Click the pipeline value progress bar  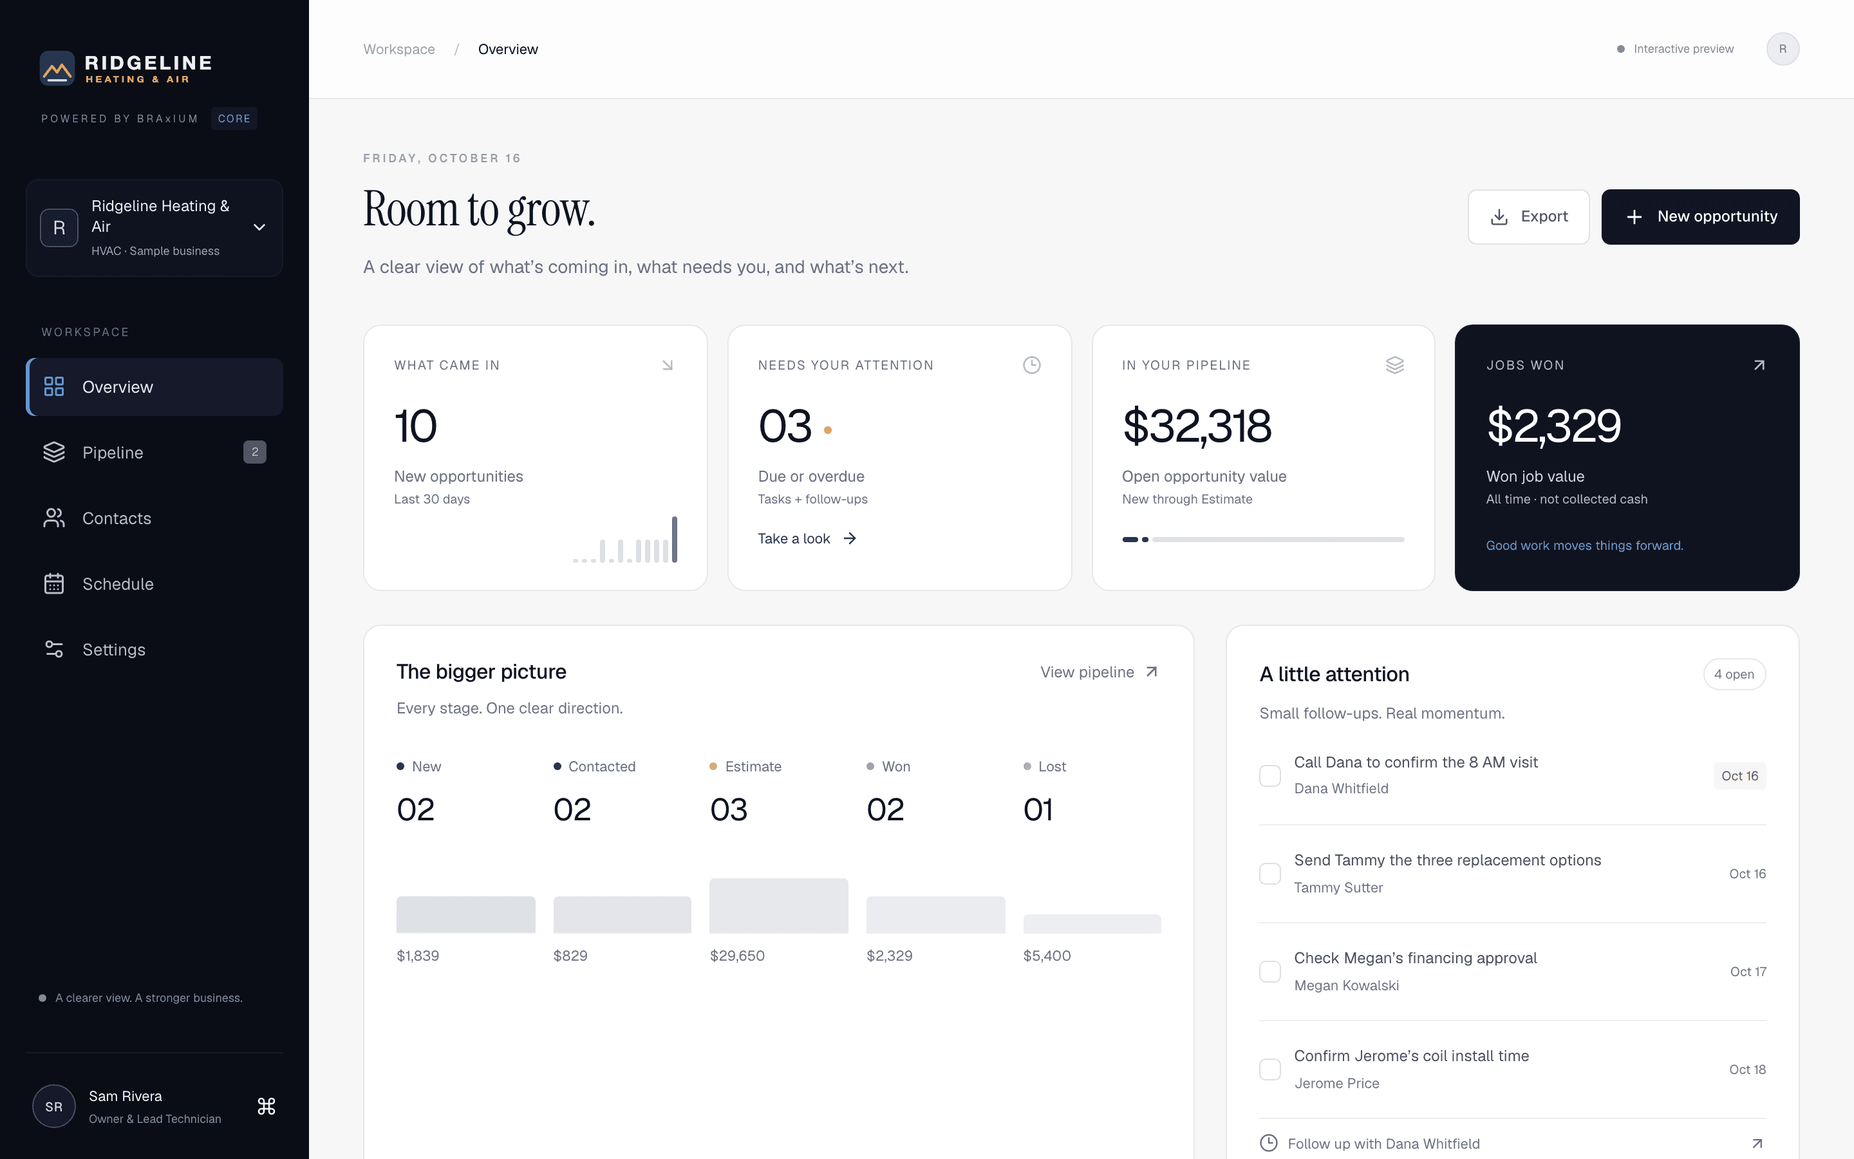coord(1262,540)
